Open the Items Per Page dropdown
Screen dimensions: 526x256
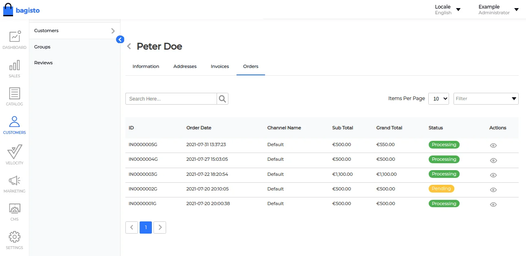click(438, 98)
